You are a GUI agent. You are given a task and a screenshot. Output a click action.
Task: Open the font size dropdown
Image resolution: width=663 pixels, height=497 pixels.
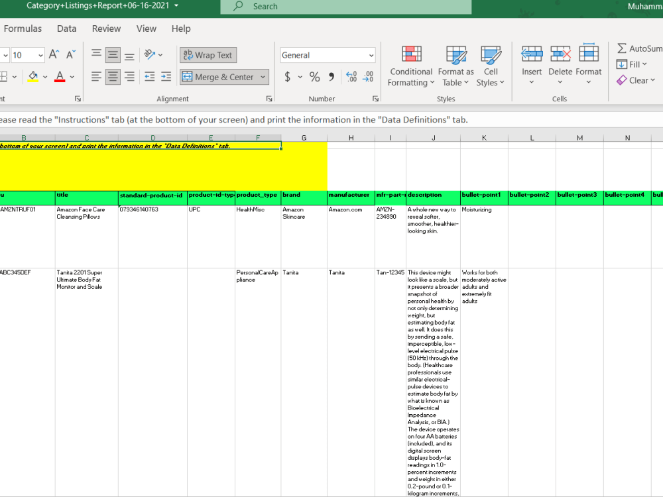pos(40,56)
